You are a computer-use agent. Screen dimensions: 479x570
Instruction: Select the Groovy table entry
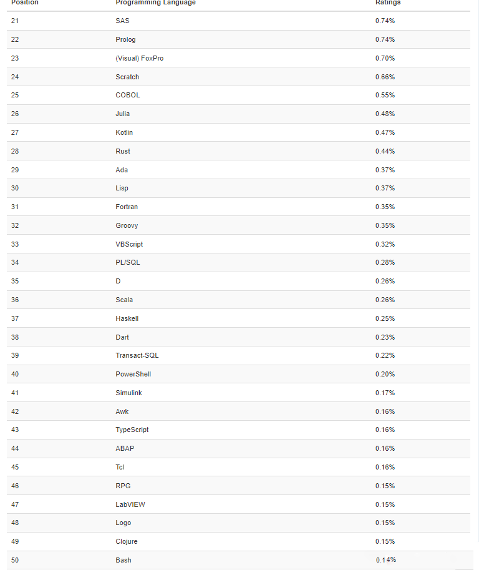pos(127,225)
